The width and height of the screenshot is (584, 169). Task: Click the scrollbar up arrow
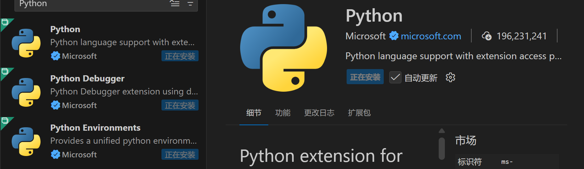(442, 131)
